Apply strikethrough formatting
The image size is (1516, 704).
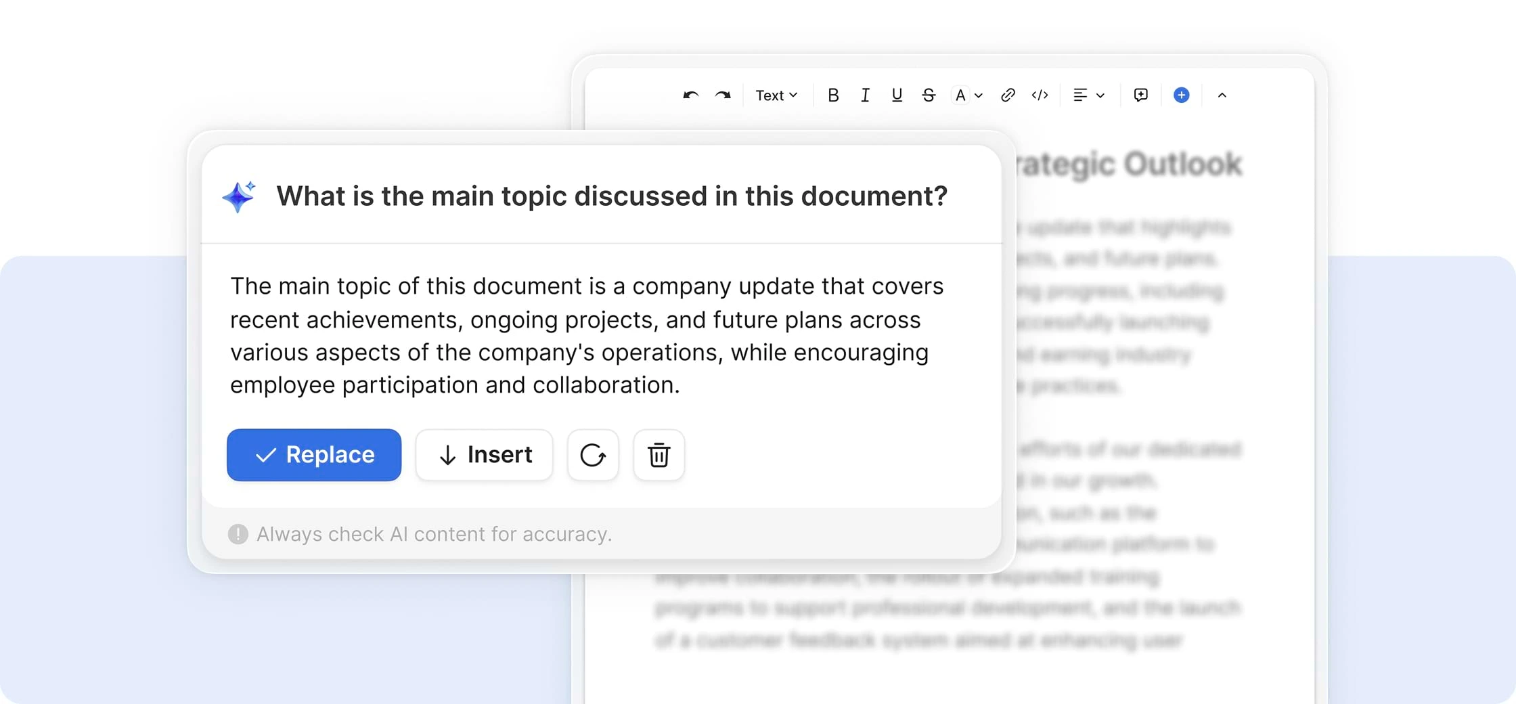pos(929,95)
